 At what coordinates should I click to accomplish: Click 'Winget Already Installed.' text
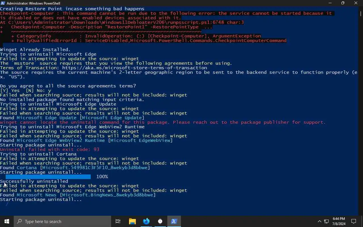(x=35, y=50)
